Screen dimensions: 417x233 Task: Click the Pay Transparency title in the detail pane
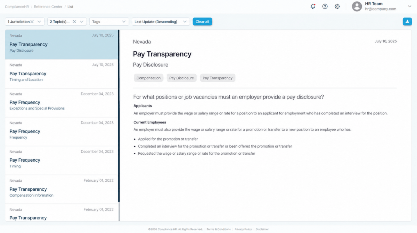162,54
